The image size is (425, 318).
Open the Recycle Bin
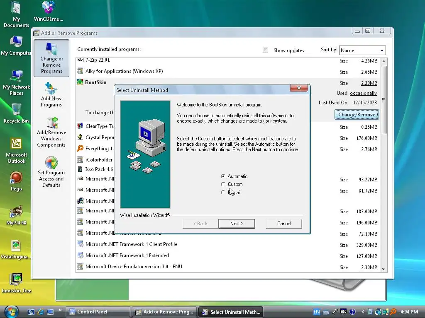[x=16, y=113]
